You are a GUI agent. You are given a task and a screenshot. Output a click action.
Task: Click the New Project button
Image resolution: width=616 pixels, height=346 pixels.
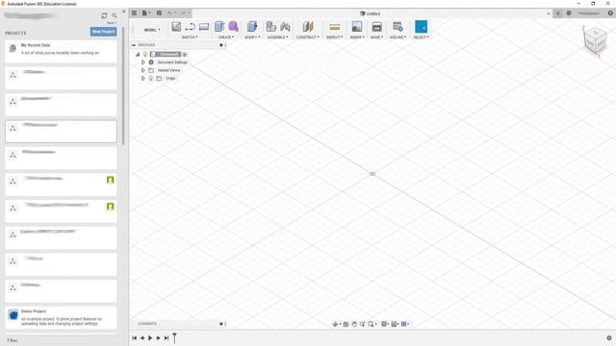tap(103, 32)
